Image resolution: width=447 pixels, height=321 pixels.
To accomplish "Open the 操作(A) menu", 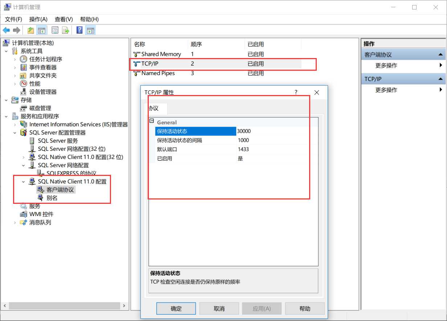I will point(38,19).
